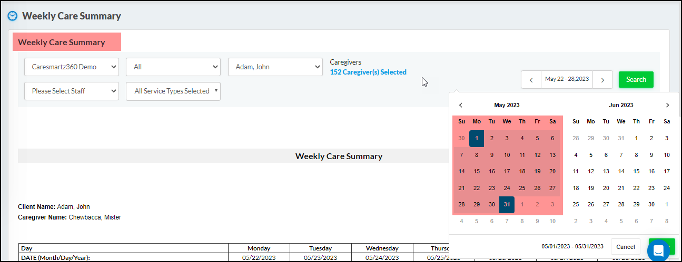Open the chat support bubble icon
Viewport: 682px width, 262px height.
pos(658,250)
